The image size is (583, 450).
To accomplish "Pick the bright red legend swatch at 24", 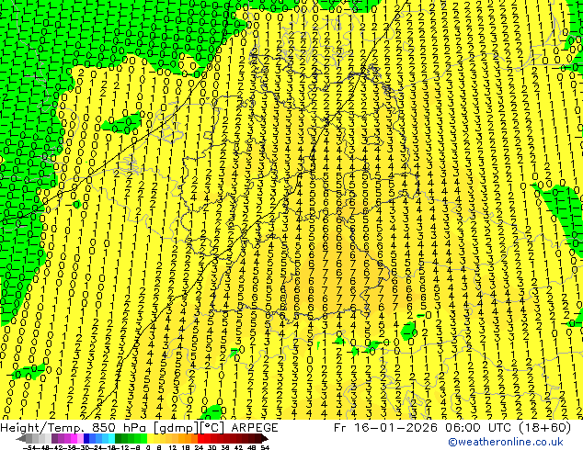I will point(200,438).
